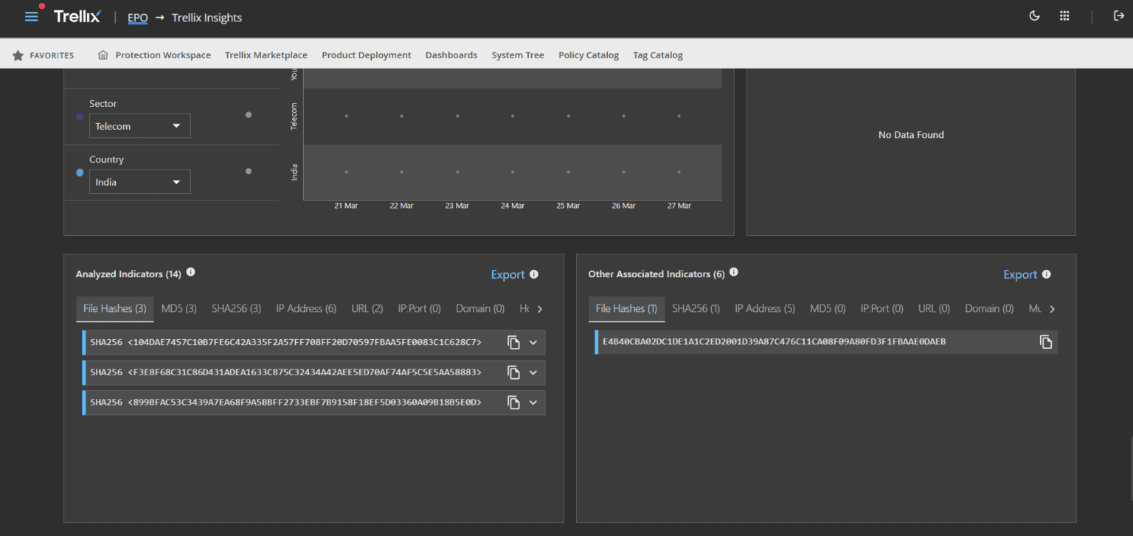Select the radio button beside Country filter
1133x536 pixels.
pos(80,172)
